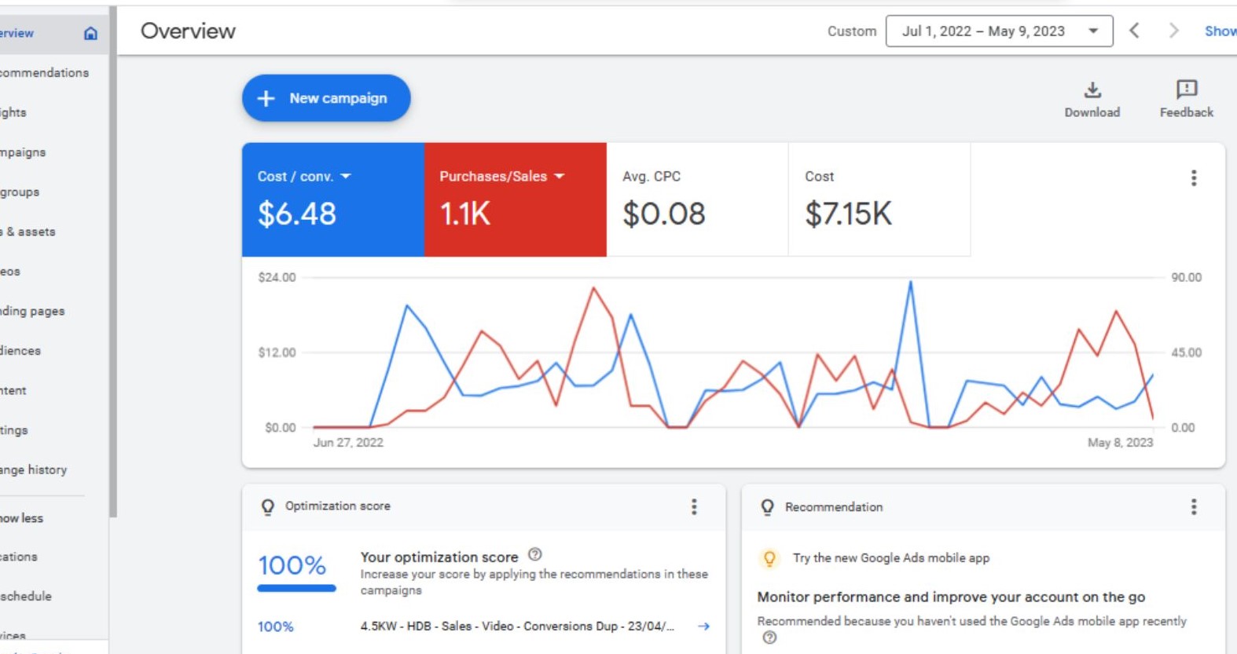This screenshot has height=654, width=1237.
Task: Click arrow next to 4.5KW HDB campaign
Action: tap(703, 627)
